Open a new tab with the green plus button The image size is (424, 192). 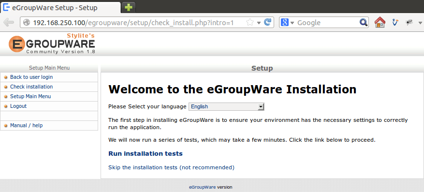coord(129,8)
